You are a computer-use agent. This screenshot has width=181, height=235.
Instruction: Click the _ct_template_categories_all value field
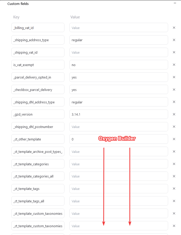[119, 176]
